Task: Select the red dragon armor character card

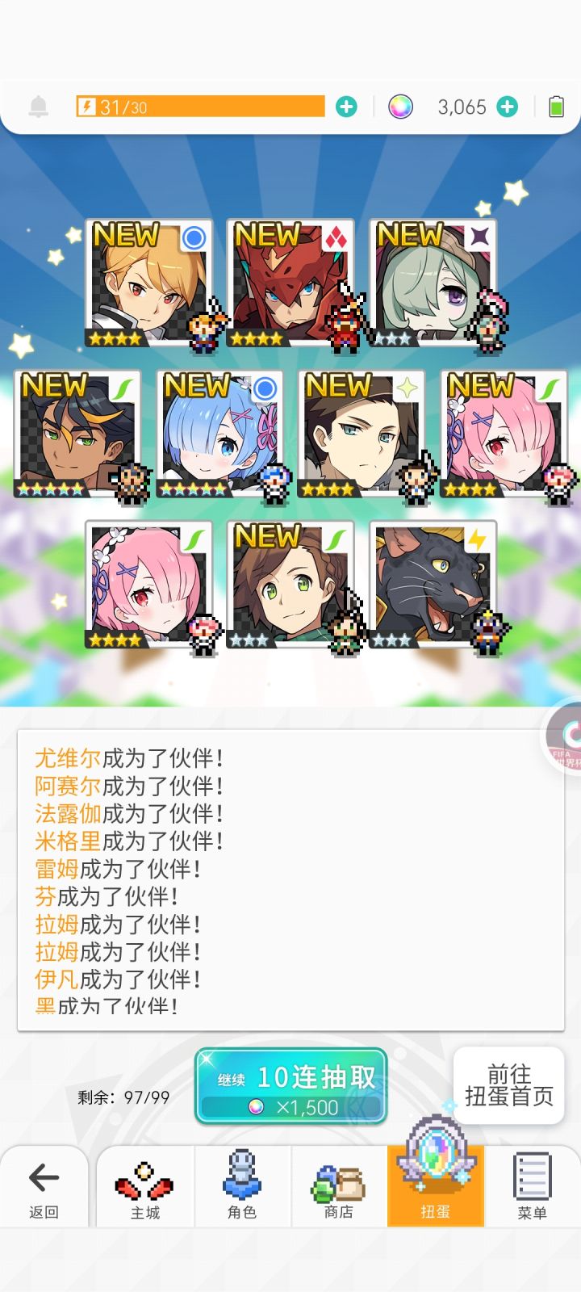Action: 291,283
